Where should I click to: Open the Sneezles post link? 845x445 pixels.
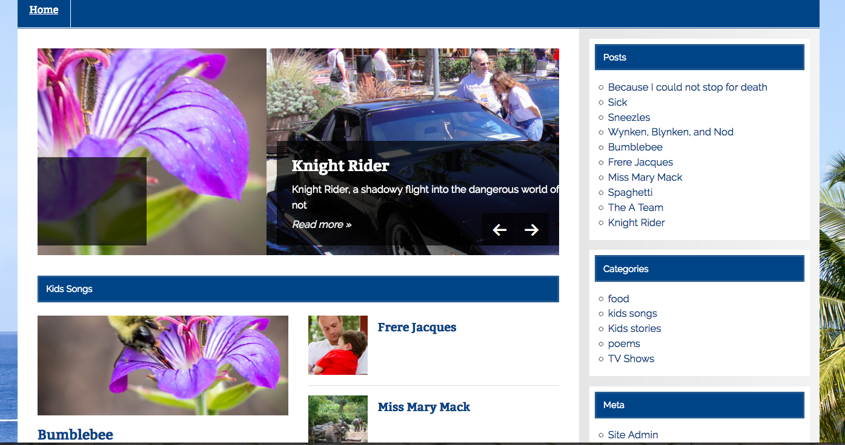coord(629,117)
